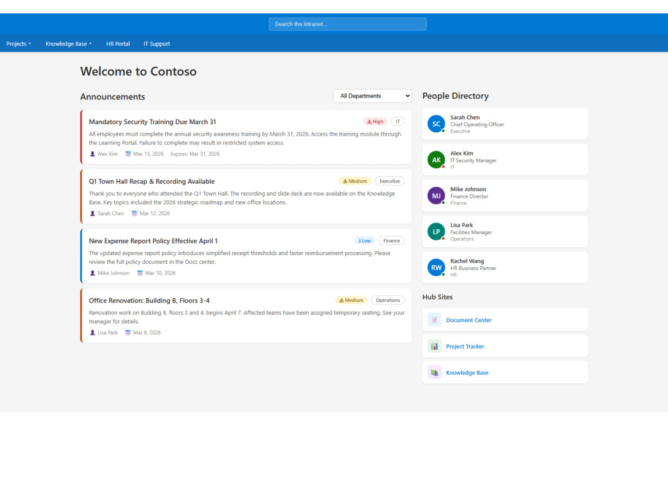
Task: Click Lisa Park's LP avatar
Action: tap(436, 232)
